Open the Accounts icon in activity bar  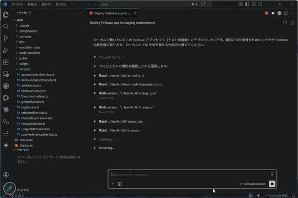[x=6, y=175]
